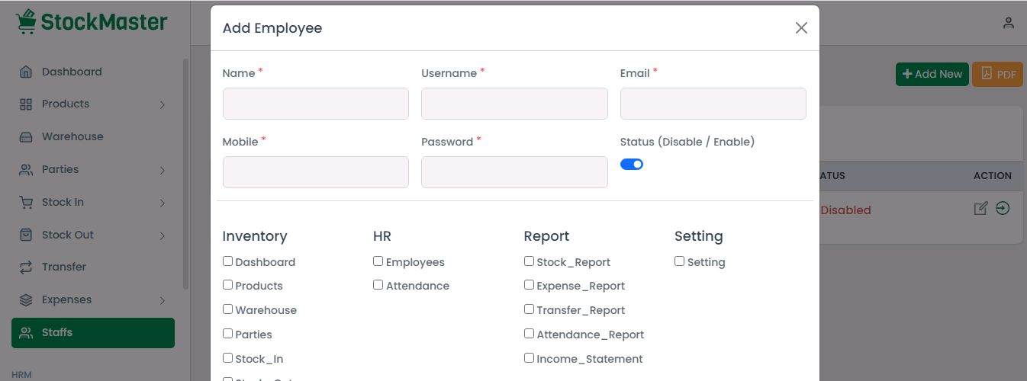The width and height of the screenshot is (1027, 381).
Task: Click the user profile icon
Action: pos(1009,24)
